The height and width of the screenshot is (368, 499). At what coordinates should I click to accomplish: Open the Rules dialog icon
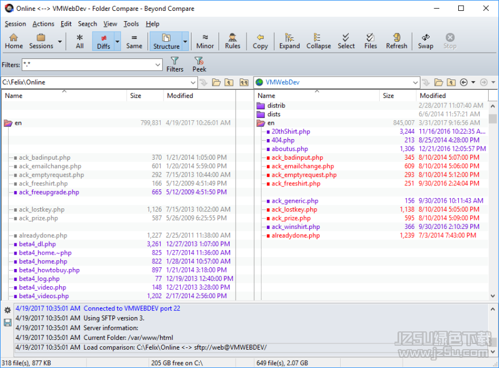(233, 41)
